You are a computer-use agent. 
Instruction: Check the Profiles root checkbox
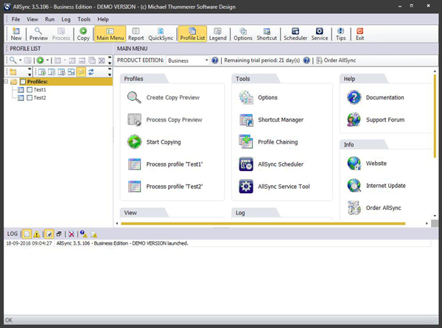(x=23, y=82)
